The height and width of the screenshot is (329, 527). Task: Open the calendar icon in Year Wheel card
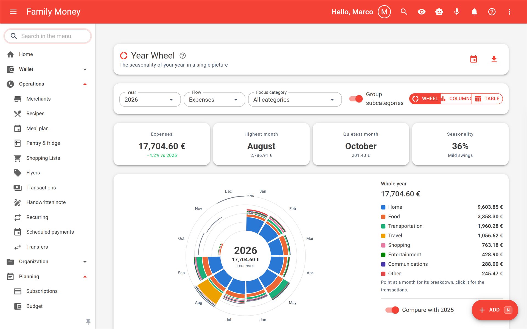[x=473, y=59]
